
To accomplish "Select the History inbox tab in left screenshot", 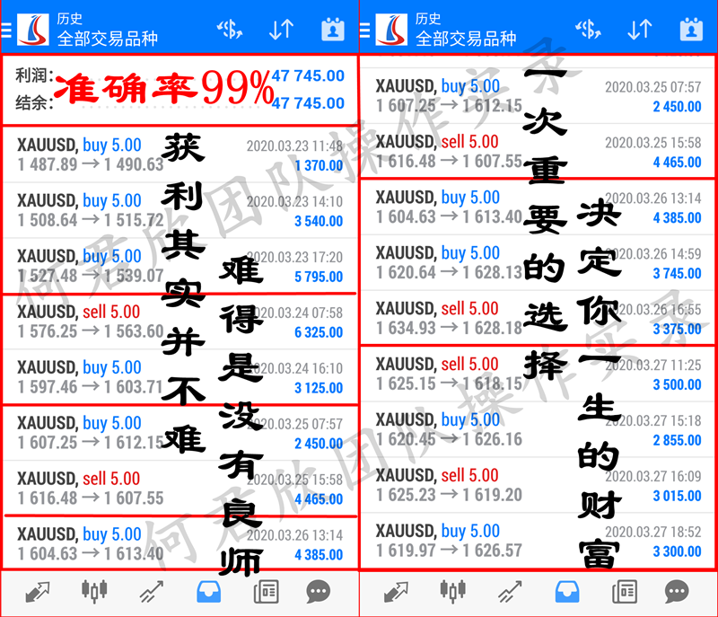I will (209, 592).
